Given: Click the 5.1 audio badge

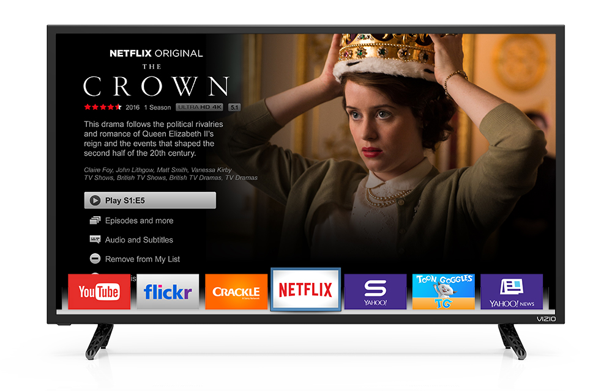Looking at the screenshot, I should click(x=234, y=108).
